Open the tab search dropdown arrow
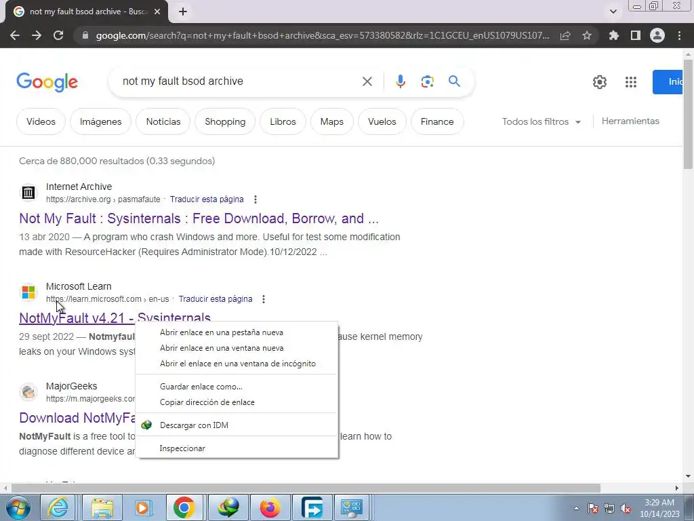 click(613, 12)
